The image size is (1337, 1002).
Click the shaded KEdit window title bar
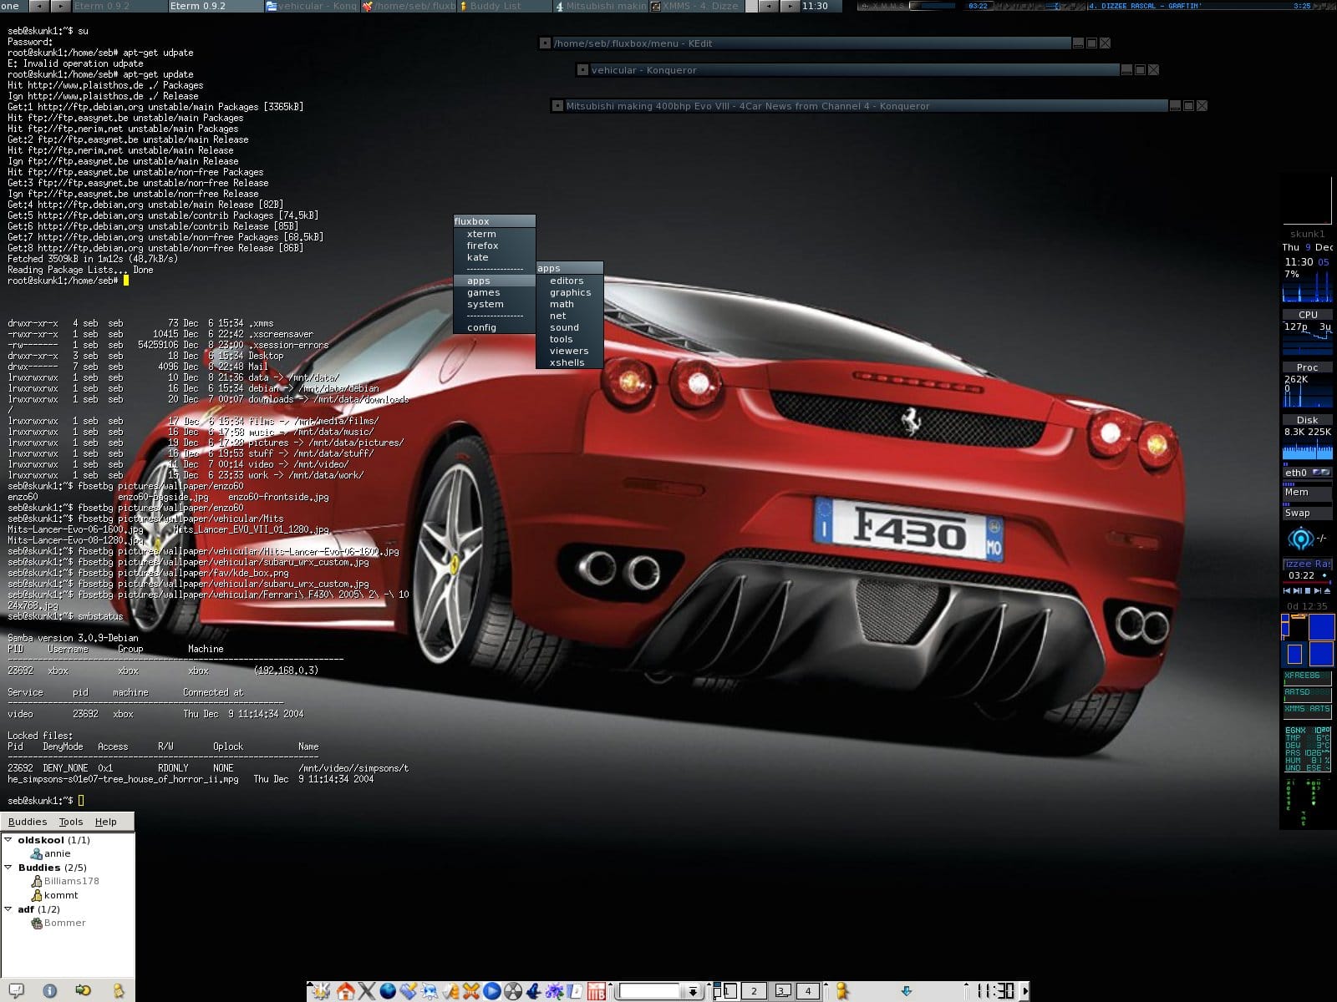pyautogui.click(x=811, y=43)
